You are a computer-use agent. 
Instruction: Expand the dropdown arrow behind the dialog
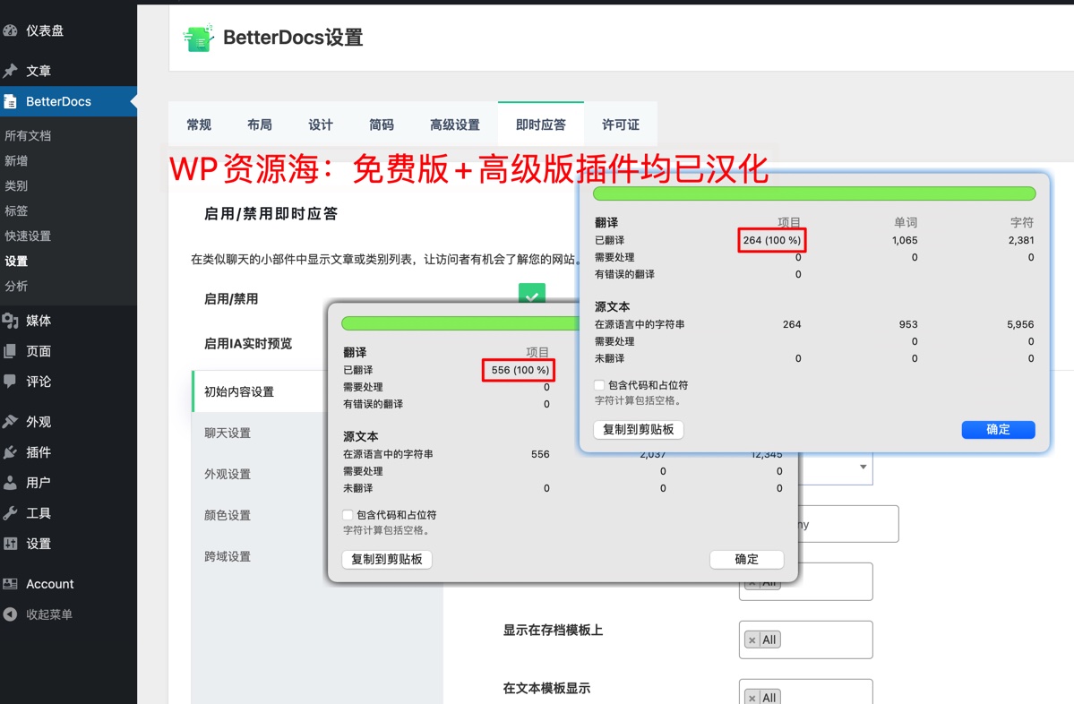click(863, 467)
